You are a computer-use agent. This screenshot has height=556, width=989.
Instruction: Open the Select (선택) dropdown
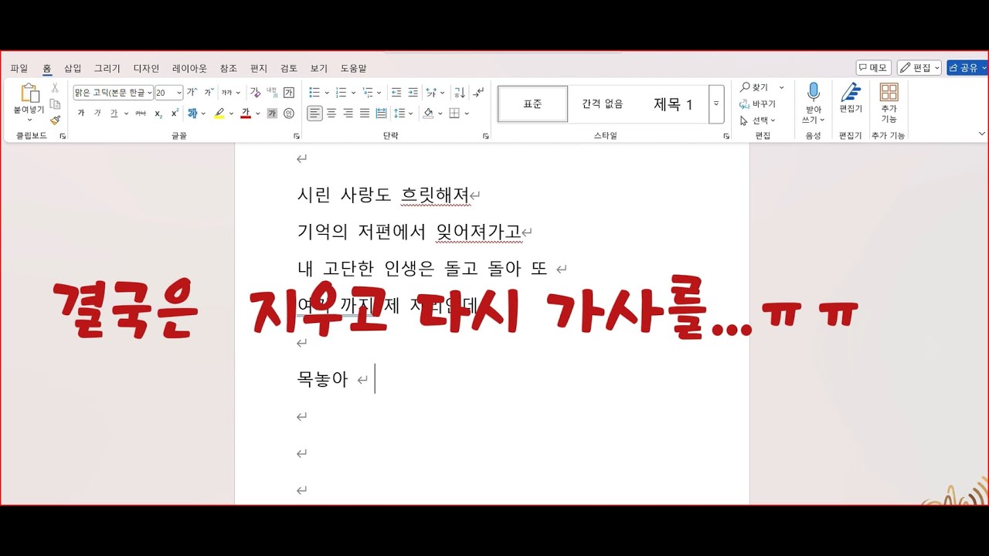tap(757, 120)
